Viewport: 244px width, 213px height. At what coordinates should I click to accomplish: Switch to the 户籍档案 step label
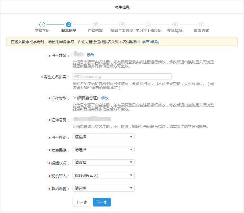[x=95, y=31]
